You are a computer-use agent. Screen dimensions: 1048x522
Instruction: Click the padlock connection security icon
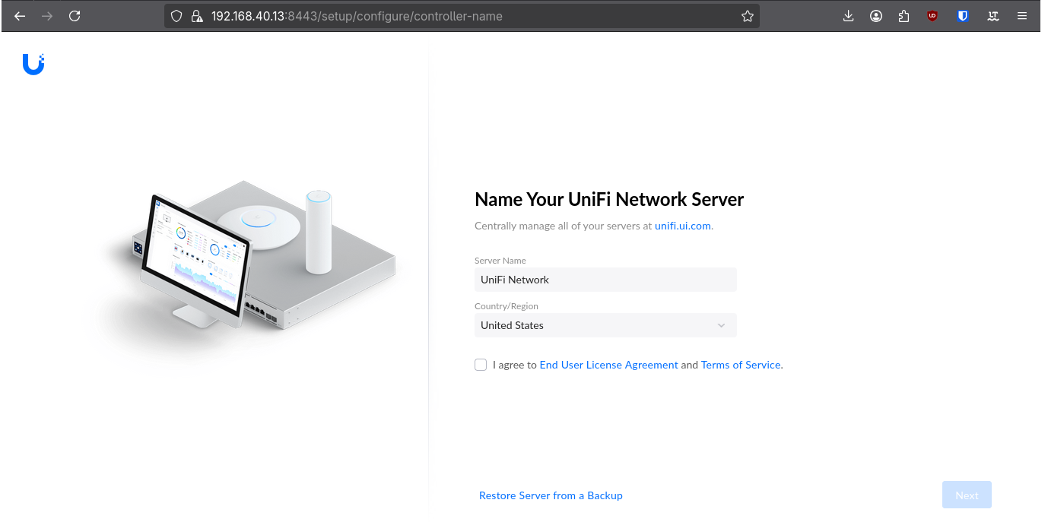[x=196, y=16]
